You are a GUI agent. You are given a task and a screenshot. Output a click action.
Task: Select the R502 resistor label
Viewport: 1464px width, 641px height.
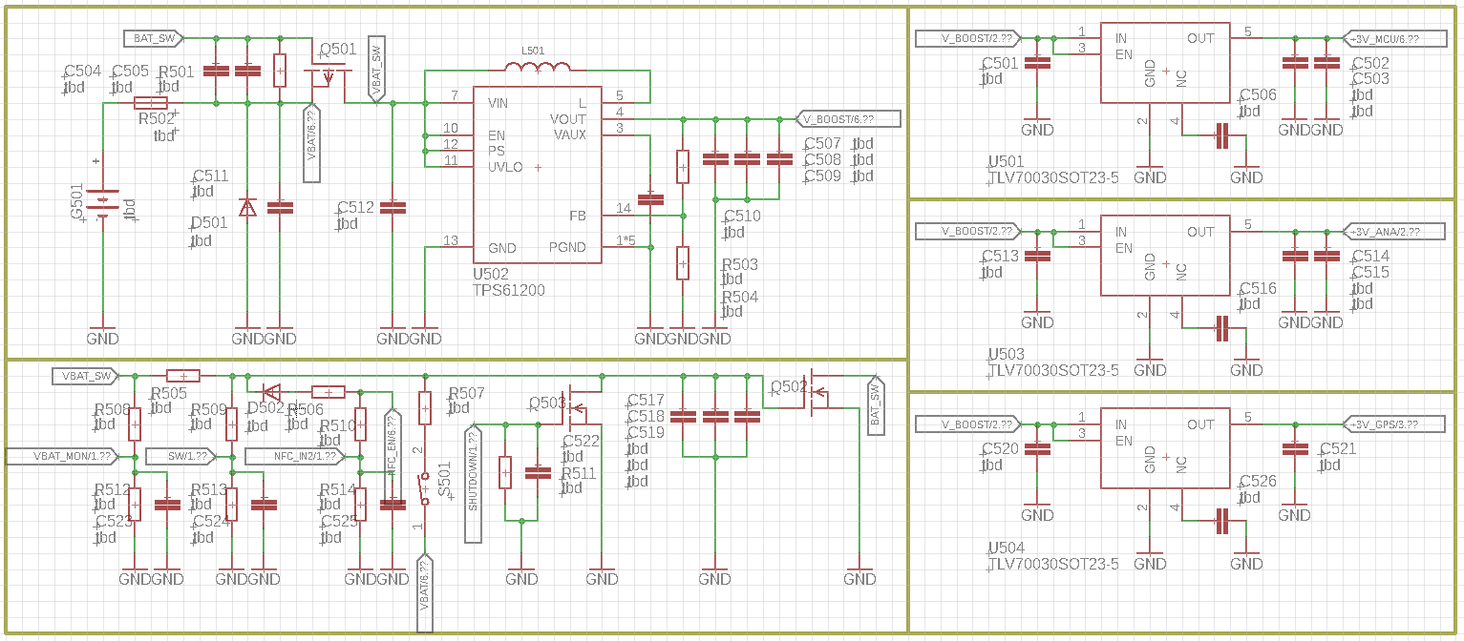[157, 119]
